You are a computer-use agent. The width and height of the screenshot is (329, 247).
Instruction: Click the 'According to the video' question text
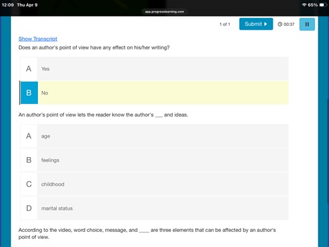tap(147, 234)
